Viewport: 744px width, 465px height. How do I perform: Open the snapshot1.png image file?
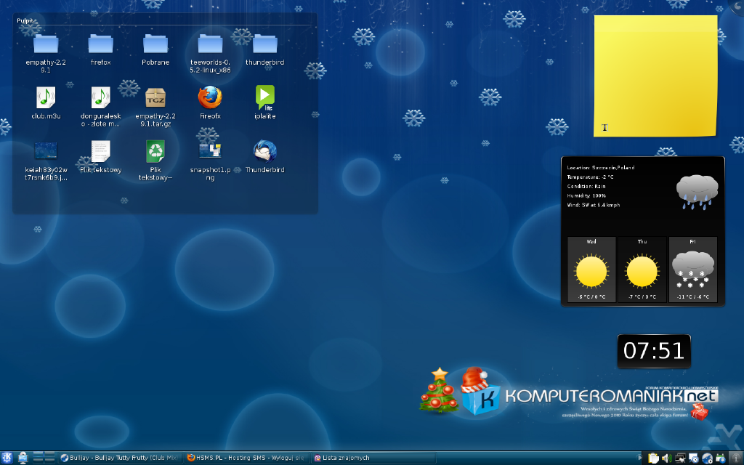tap(210, 151)
